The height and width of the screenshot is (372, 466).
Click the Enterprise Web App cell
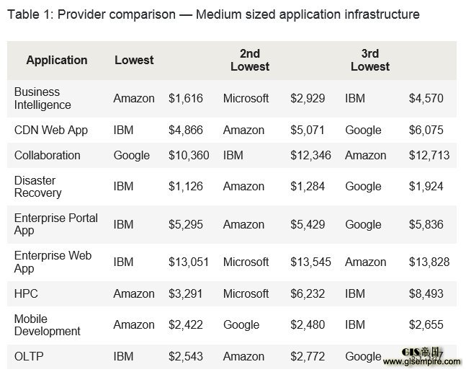[53, 262]
